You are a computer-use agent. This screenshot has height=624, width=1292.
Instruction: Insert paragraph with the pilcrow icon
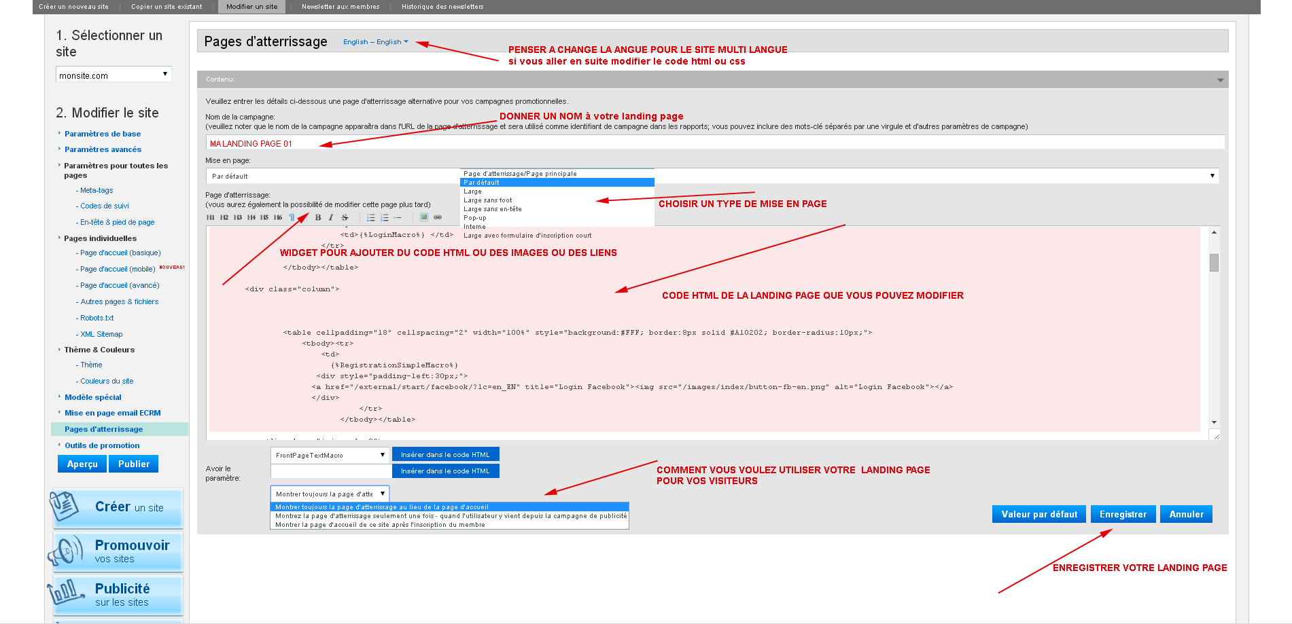point(292,217)
